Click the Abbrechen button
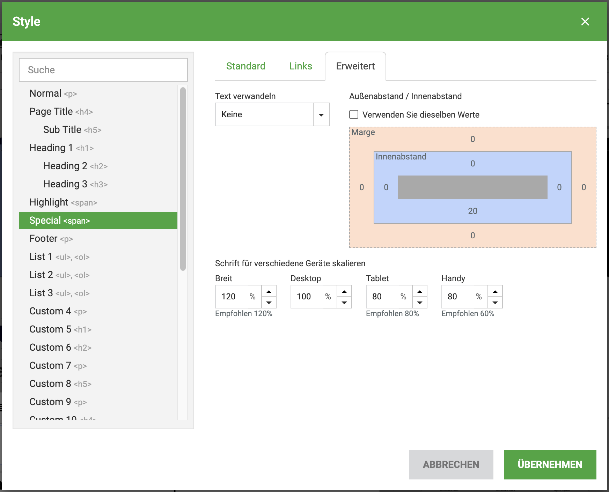 [x=451, y=464]
